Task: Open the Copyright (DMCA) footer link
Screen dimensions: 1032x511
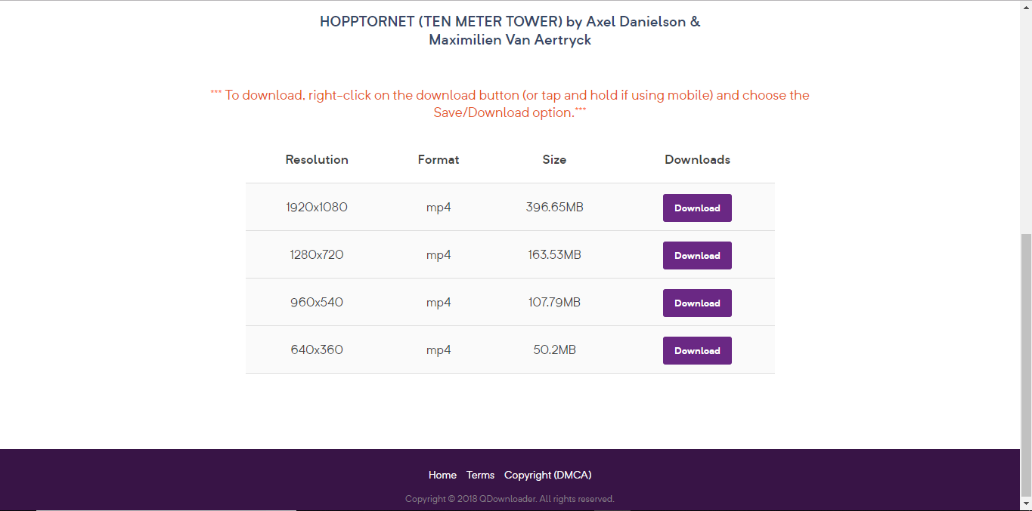Action: click(x=548, y=475)
